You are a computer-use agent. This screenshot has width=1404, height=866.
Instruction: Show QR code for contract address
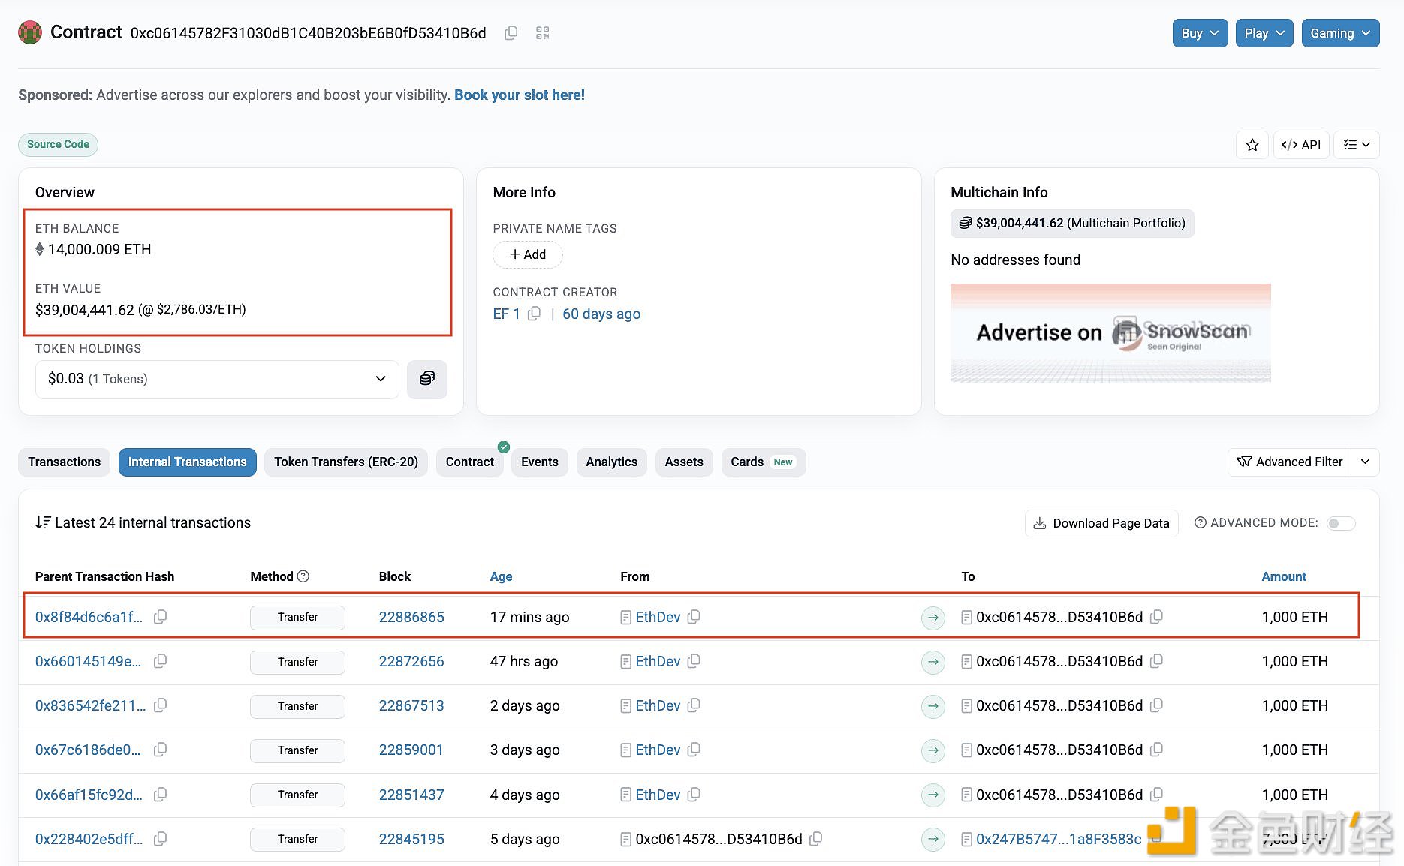[x=543, y=33]
